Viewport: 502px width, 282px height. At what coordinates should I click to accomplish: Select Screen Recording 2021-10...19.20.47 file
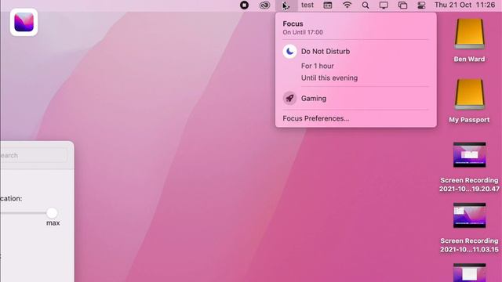tap(469, 155)
